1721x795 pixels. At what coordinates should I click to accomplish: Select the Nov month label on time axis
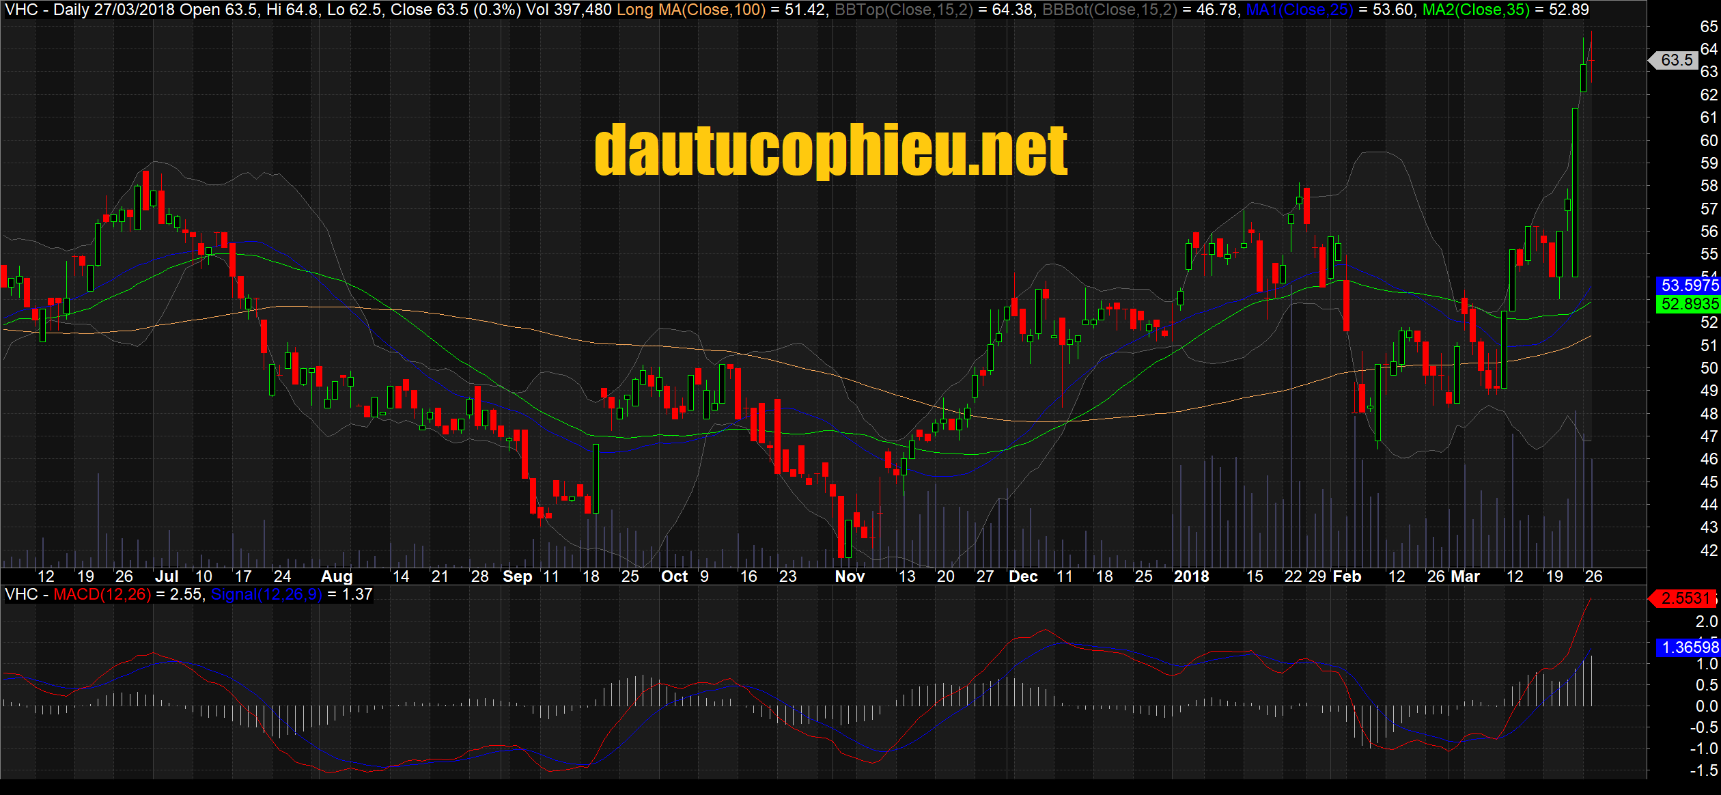point(850,576)
